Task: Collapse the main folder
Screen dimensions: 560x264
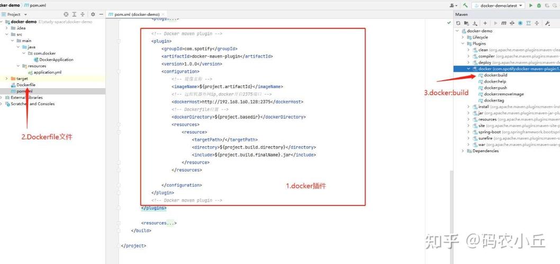Action: pyautogui.click(x=12, y=41)
